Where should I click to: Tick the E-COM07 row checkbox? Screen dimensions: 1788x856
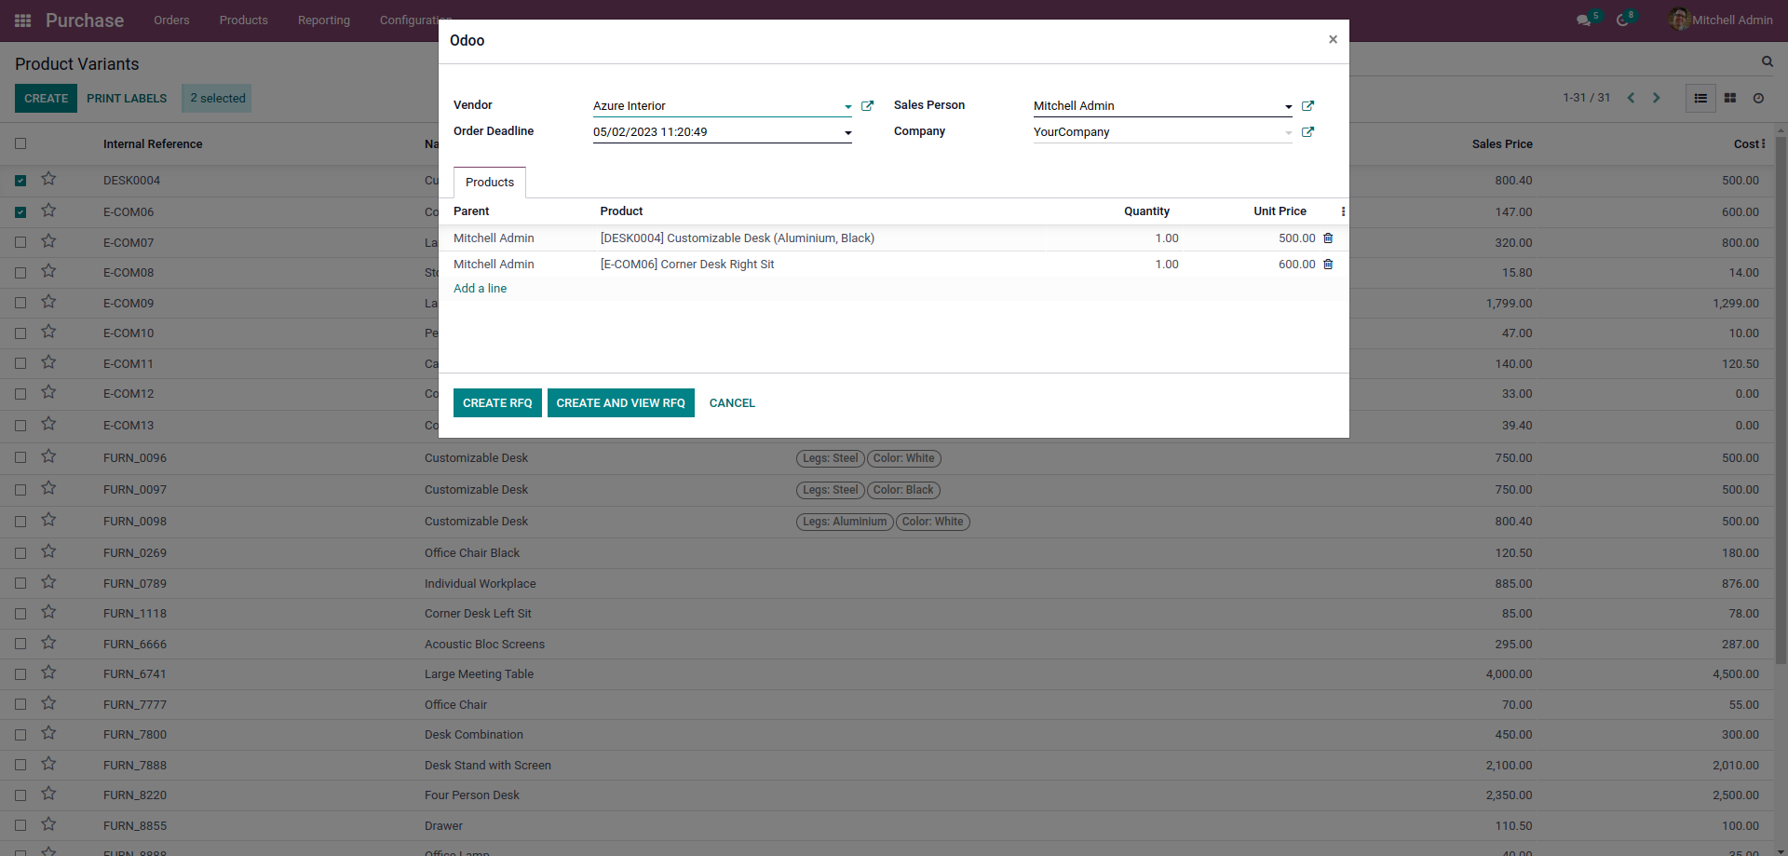20,242
